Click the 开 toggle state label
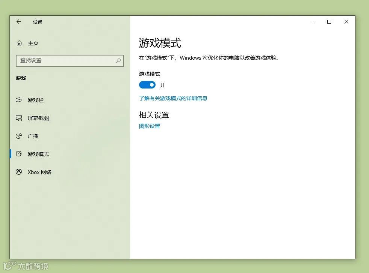Screen dimensions: 369x273 click(163, 85)
